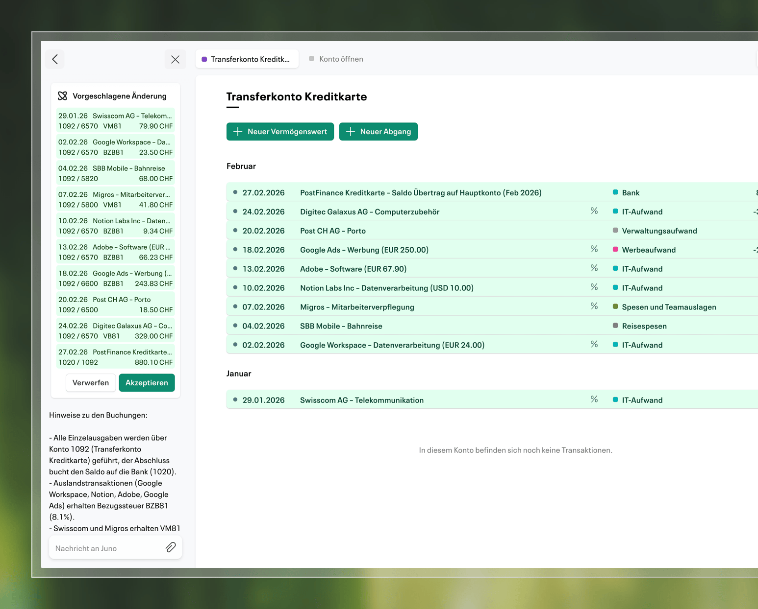Image resolution: width=758 pixels, height=609 pixels.
Task: Select proposed Google Ads 243.83 CHF entry
Action: point(116,278)
